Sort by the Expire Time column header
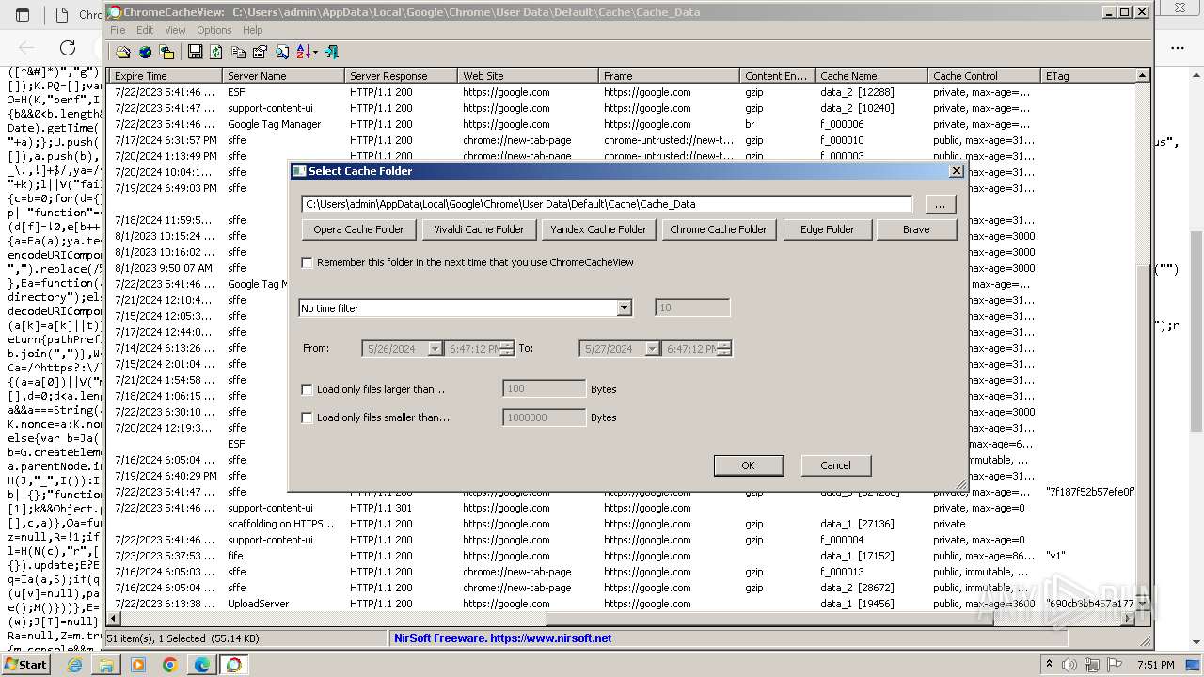The image size is (1204, 677). [166, 76]
